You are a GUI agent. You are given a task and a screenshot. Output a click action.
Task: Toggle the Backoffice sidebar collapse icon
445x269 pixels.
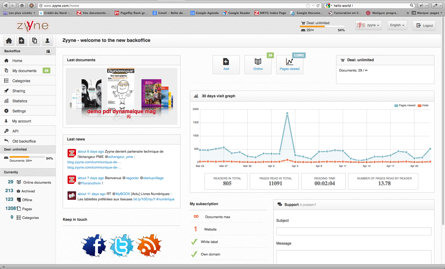[x=48, y=51]
